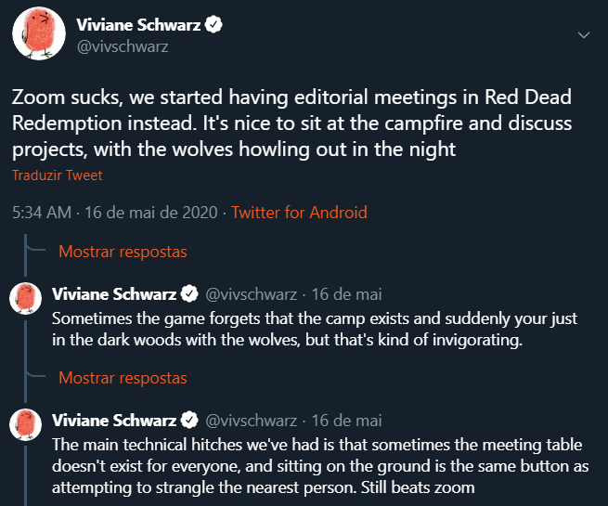Click the avatar on the meeting table reply

click(25, 423)
